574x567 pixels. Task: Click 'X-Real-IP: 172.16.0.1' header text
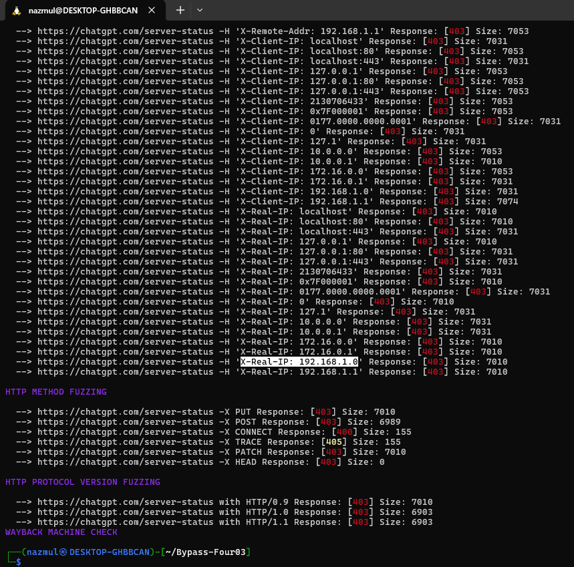pyautogui.click(x=297, y=351)
